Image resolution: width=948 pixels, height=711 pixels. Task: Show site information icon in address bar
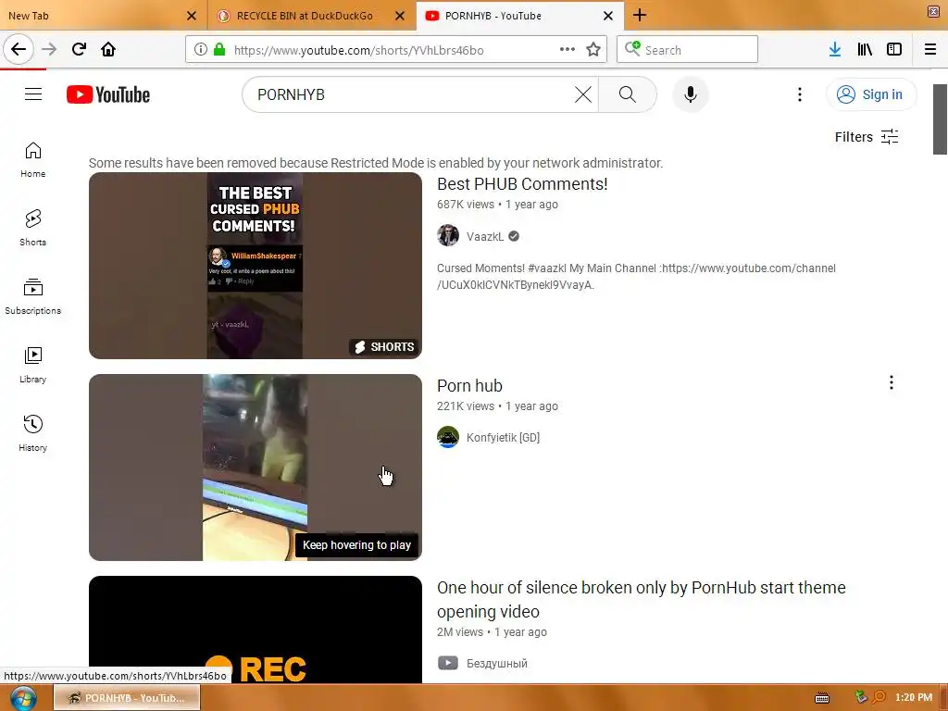tap(201, 50)
